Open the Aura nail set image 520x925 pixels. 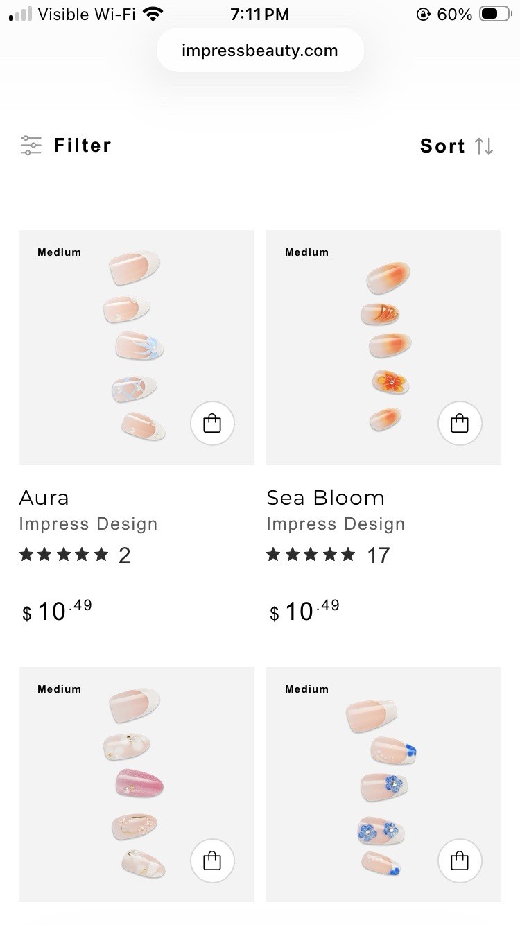tap(136, 347)
